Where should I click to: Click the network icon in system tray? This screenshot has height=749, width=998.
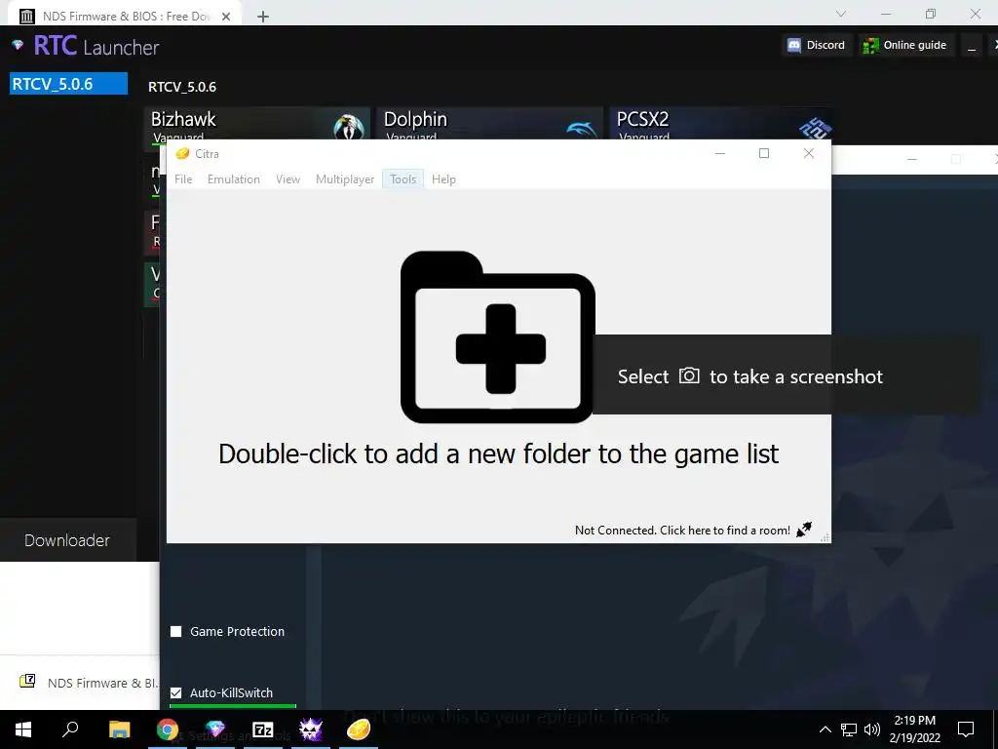[x=849, y=729]
